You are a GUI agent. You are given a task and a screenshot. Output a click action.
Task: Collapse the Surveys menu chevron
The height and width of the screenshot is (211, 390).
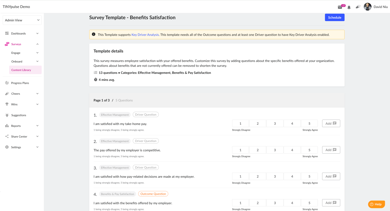click(37, 44)
